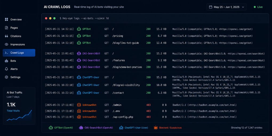Open Pages menu item

pos(19,28)
